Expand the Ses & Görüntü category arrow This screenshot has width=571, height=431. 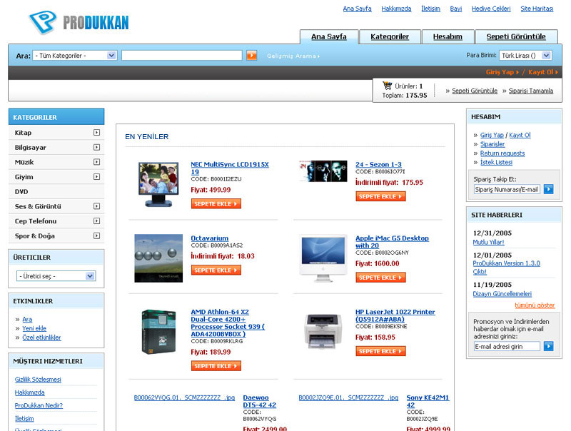coord(96,206)
